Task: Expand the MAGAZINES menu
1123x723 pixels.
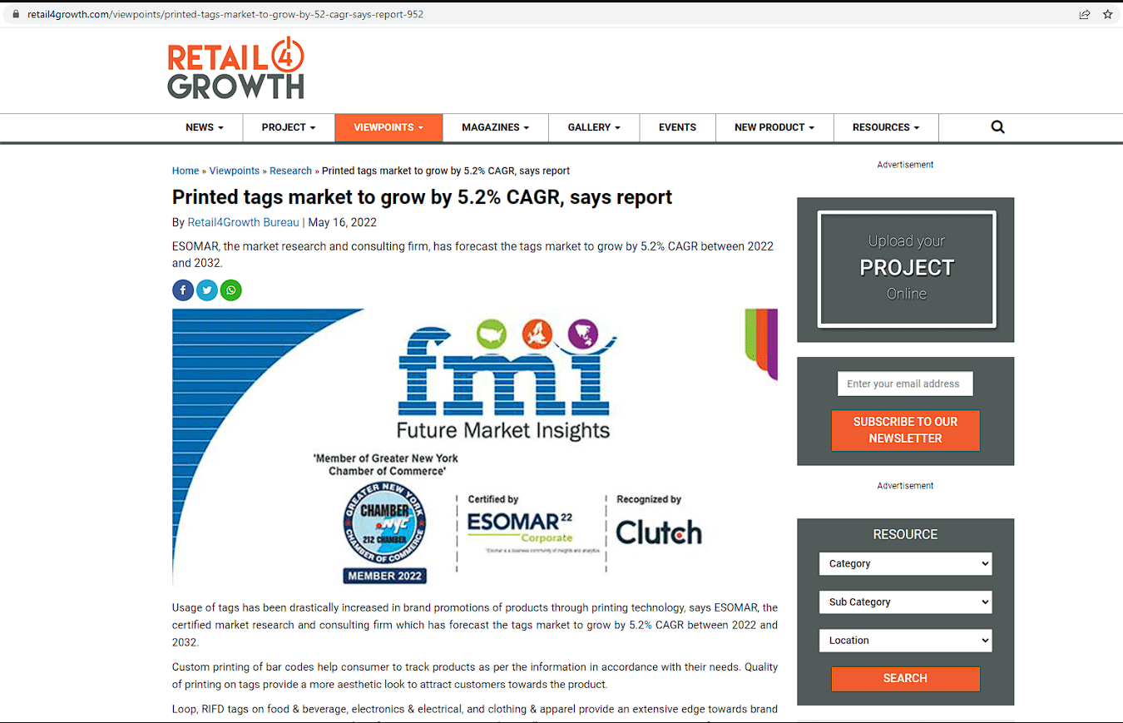Action: pyautogui.click(x=496, y=127)
